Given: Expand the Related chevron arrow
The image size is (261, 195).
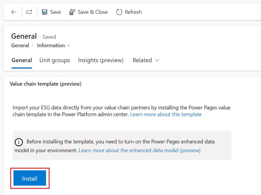Looking at the screenshot, I should pyautogui.click(x=157, y=60).
